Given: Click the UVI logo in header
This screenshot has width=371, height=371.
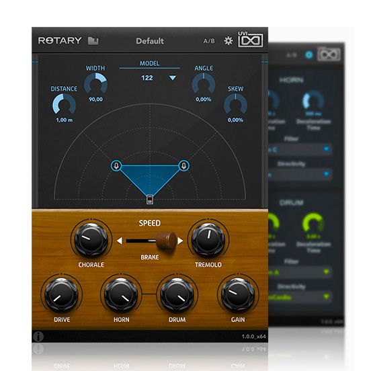Looking at the screenshot, I should pos(250,39).
